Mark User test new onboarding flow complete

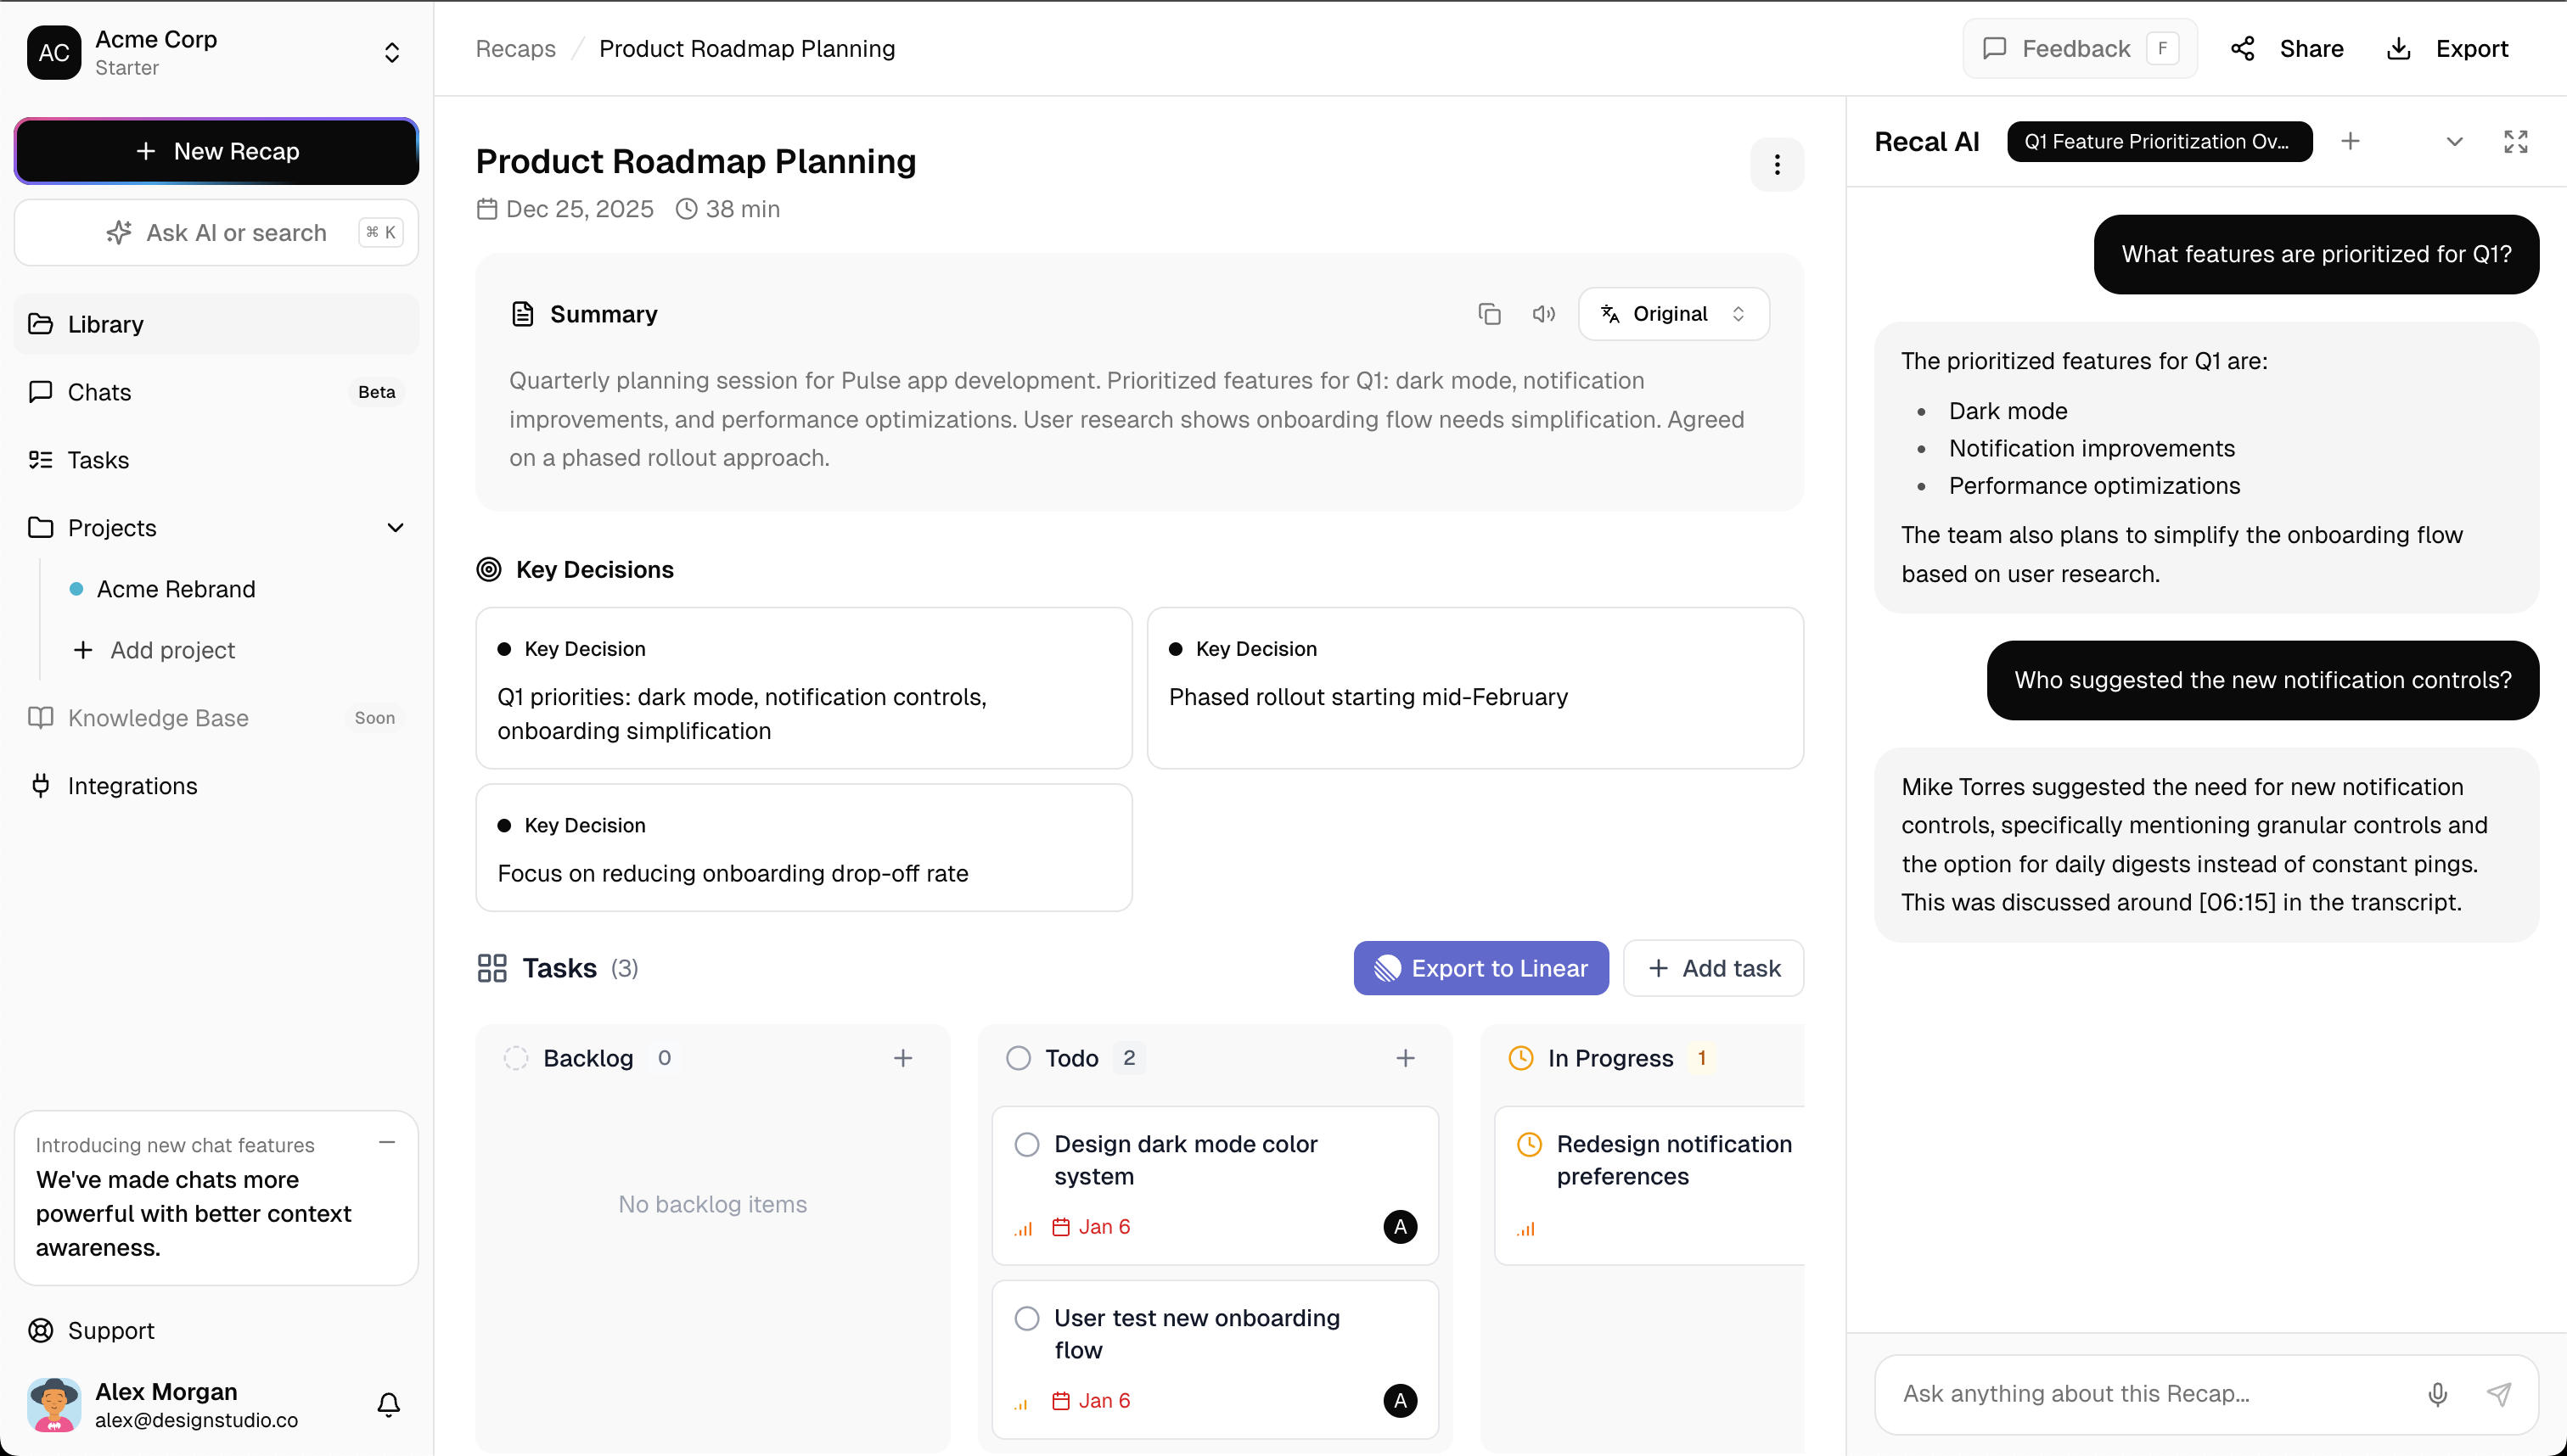[1027, 1318]
